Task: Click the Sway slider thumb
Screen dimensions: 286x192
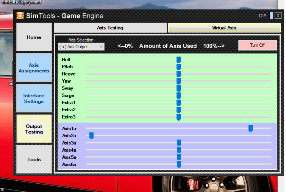Action: coord(178,89)
